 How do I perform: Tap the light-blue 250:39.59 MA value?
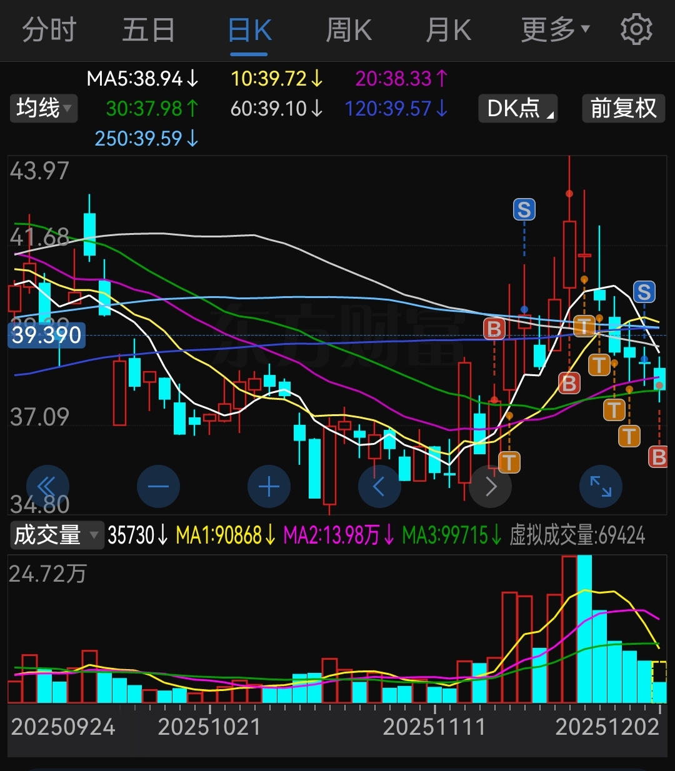click(x=147, y=139)
